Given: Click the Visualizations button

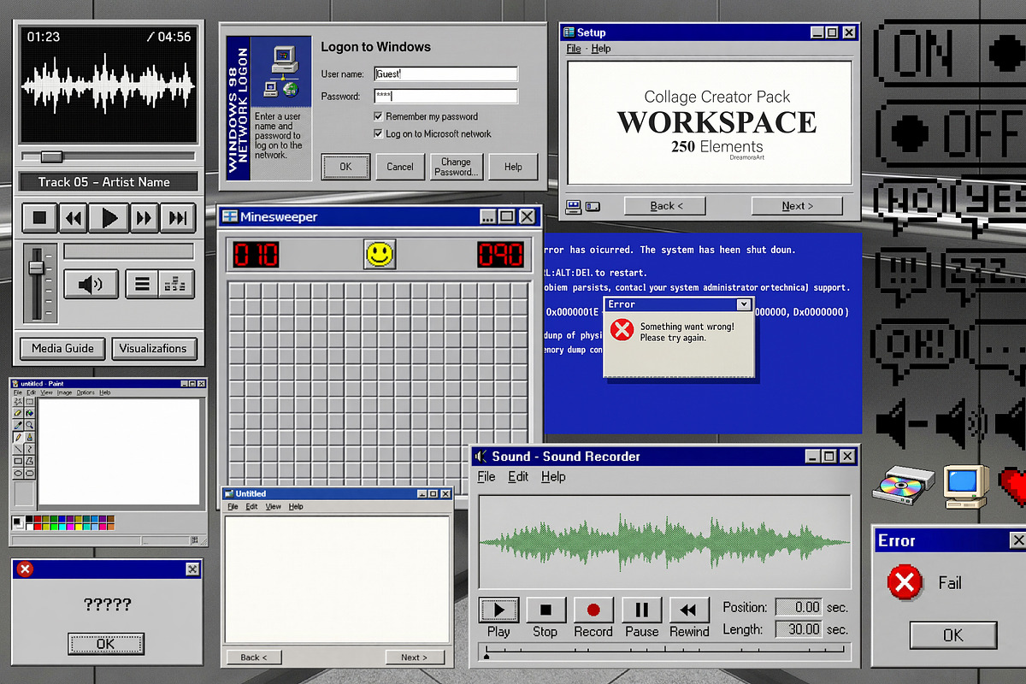Looking at the screenshot, I should tap(154, 349).
